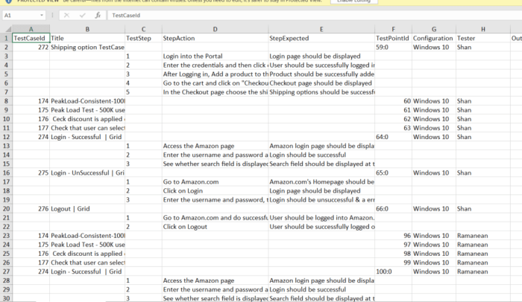Select row 20 header
Screen dimensions: 522x302
coord(6,208)
